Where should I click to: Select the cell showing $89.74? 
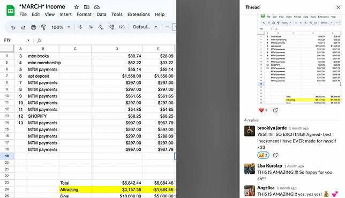coord(117,56)
